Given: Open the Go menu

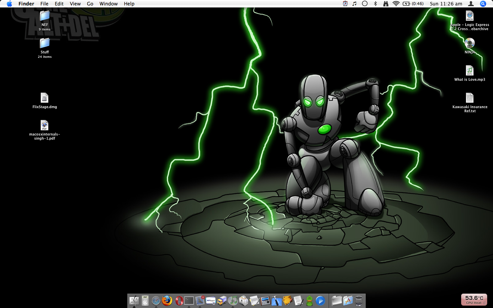Looking at the screenshot, I should (90, 4).
